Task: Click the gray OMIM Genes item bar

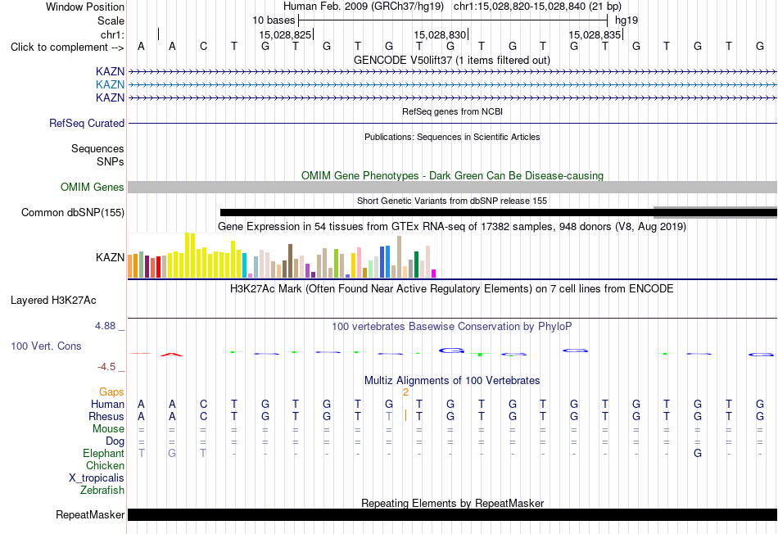Action: pyautogui.click(x=452, y=187)
